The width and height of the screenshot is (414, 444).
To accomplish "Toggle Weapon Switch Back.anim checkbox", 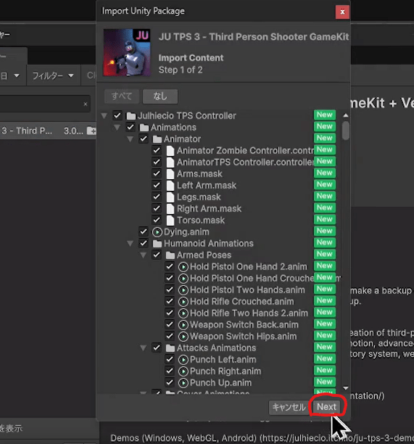I will coord(170,324).
